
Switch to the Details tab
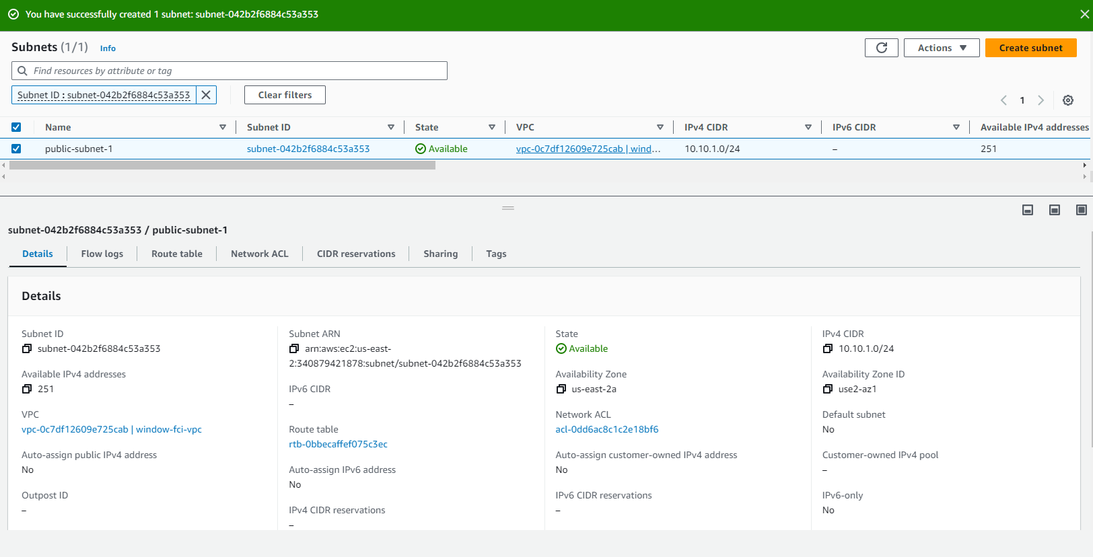pos(38,254)
